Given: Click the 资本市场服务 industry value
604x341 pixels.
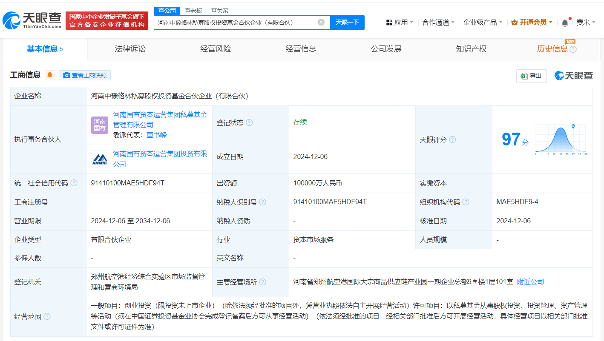Looking at the screenshot, I should click(314, 240).
